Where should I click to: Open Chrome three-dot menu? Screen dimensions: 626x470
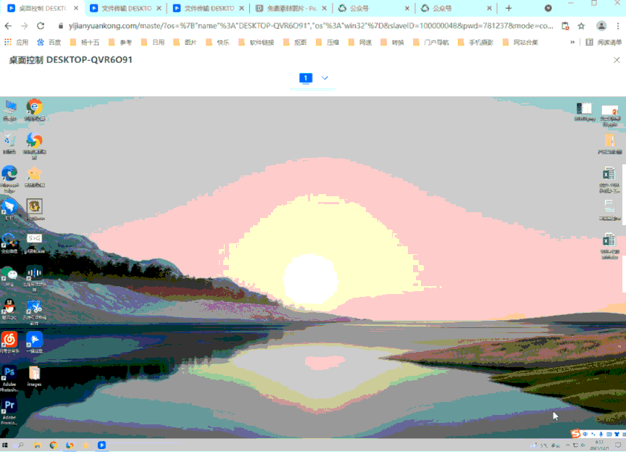(617, 25)
